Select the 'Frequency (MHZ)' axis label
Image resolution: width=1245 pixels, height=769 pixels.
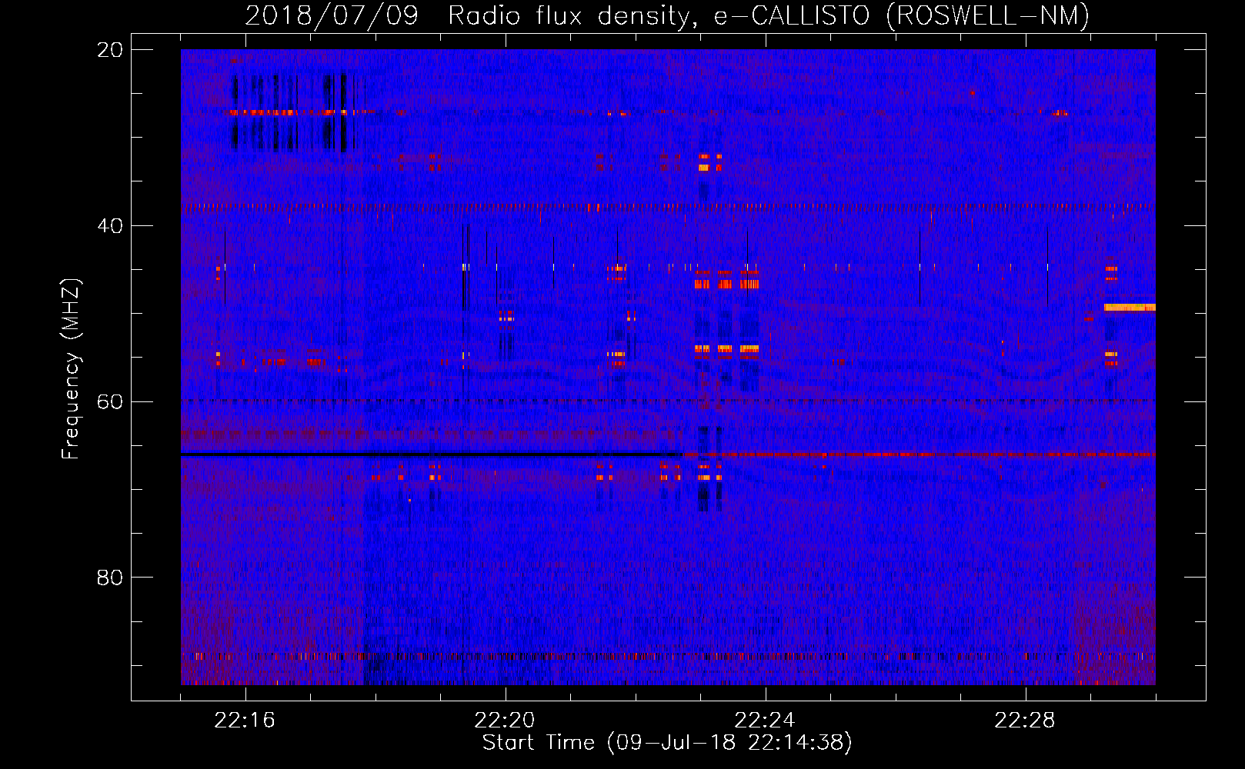coord(71,369)
